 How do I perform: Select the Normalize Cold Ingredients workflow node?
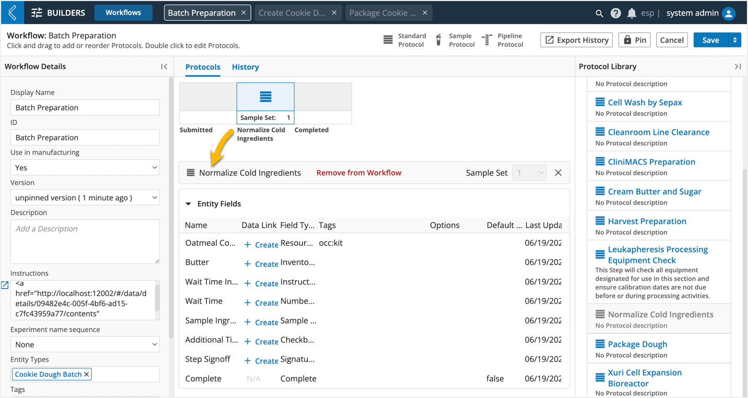pyautogui.click(x=265, y=103)
